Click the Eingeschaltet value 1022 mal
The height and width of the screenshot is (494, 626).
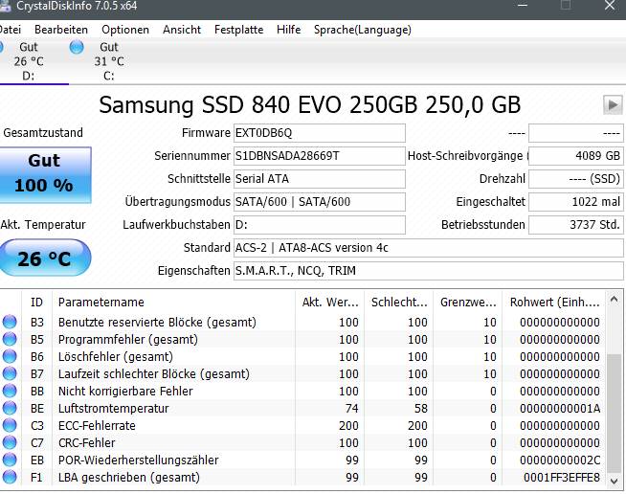click(575, 202)
